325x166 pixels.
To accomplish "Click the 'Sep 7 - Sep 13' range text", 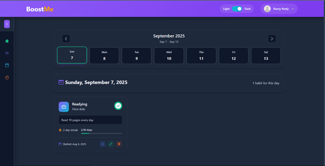I will 169,42.
